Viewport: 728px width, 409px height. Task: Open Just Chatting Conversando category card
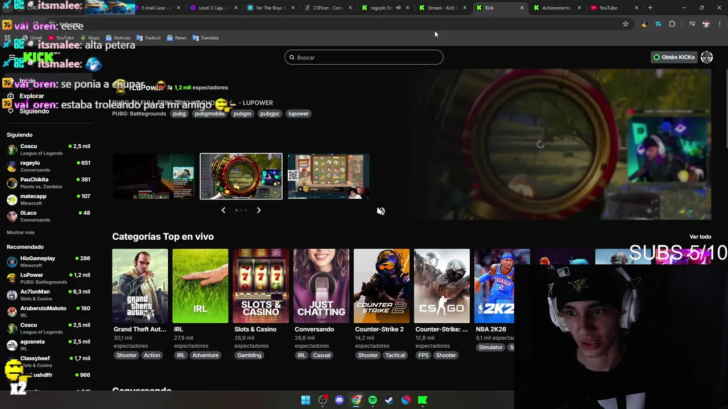pyautogui.click(x=321, y=286)
